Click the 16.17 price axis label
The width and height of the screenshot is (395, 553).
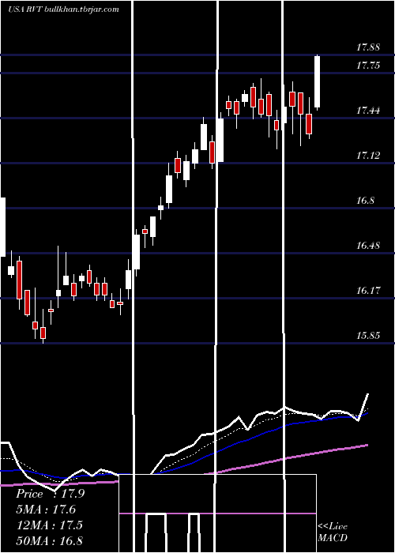pyautogui.click(x=368, y=291)
